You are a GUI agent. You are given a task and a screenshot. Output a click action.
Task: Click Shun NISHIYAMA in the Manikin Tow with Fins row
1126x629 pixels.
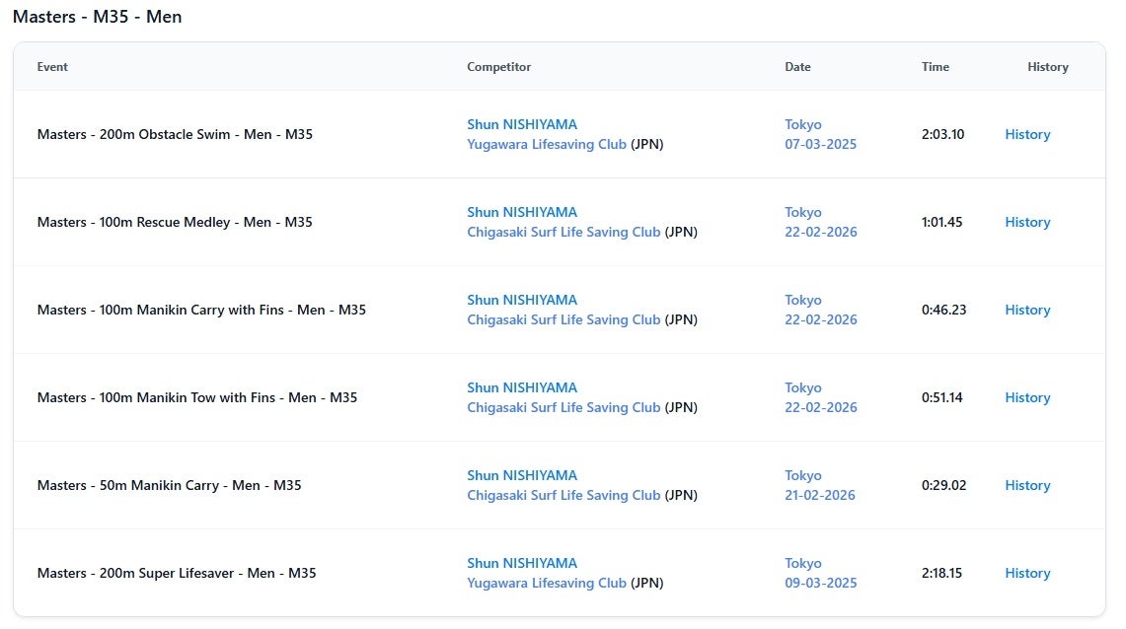pos(522,388)
